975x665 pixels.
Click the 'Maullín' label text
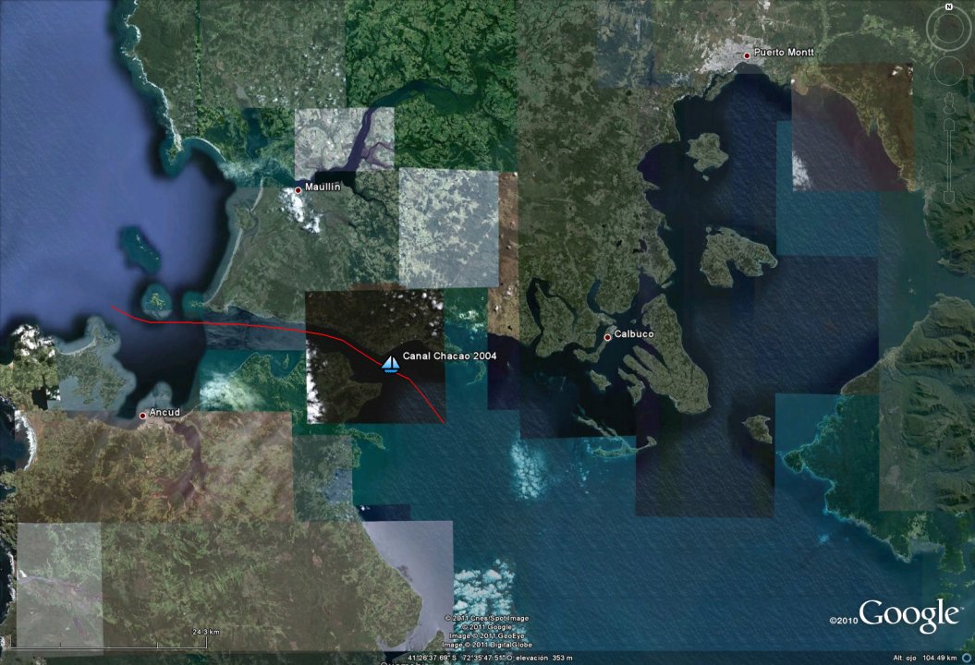coord(323,187)
